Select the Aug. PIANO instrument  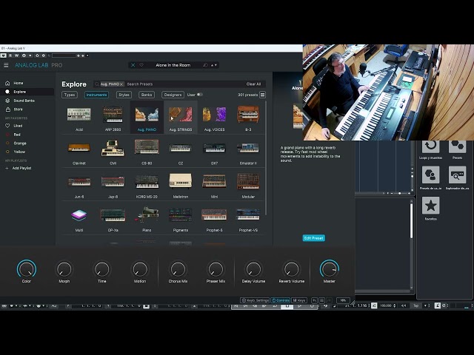147,118
